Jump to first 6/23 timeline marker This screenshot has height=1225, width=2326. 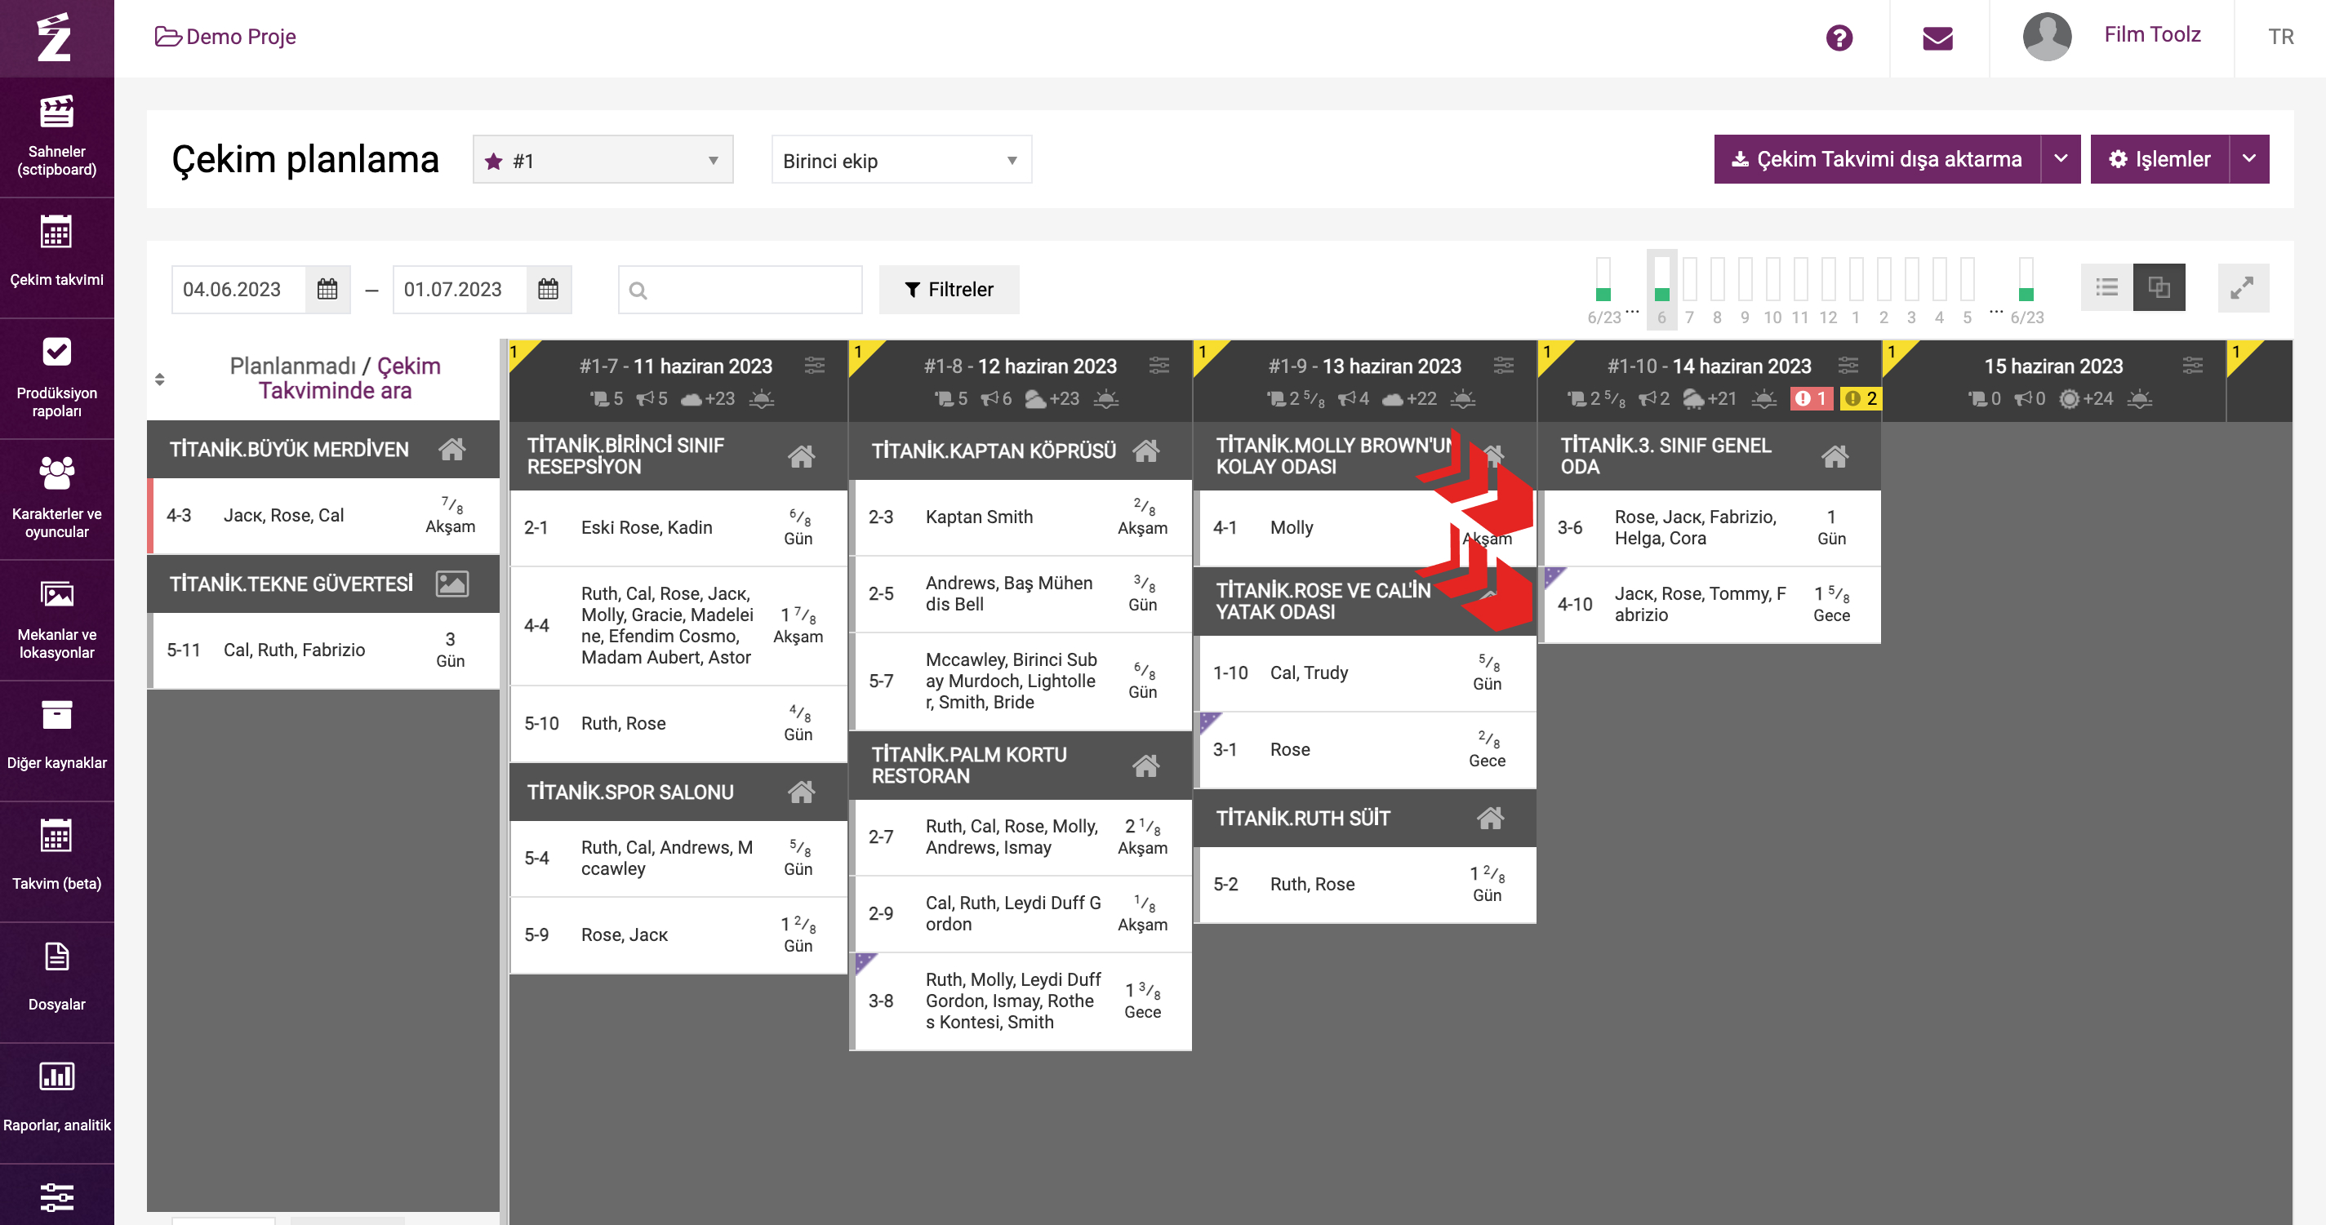(1603, 289)
